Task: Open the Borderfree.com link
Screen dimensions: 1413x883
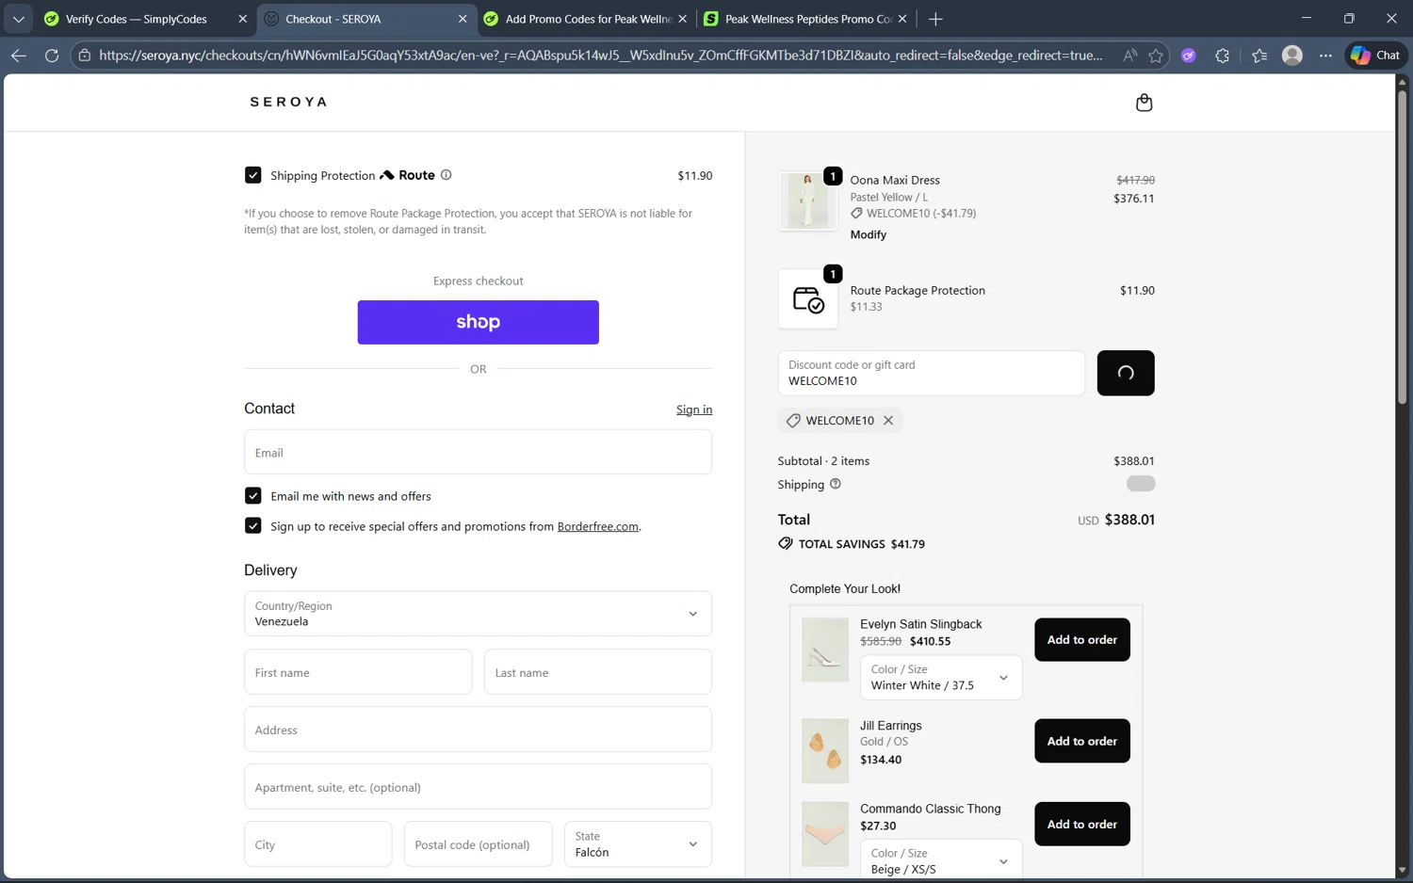Action: 597,526
